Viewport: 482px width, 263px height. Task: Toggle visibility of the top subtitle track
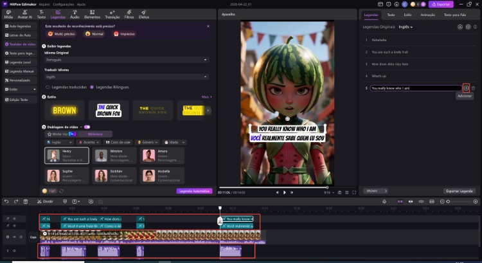(14, 219)
